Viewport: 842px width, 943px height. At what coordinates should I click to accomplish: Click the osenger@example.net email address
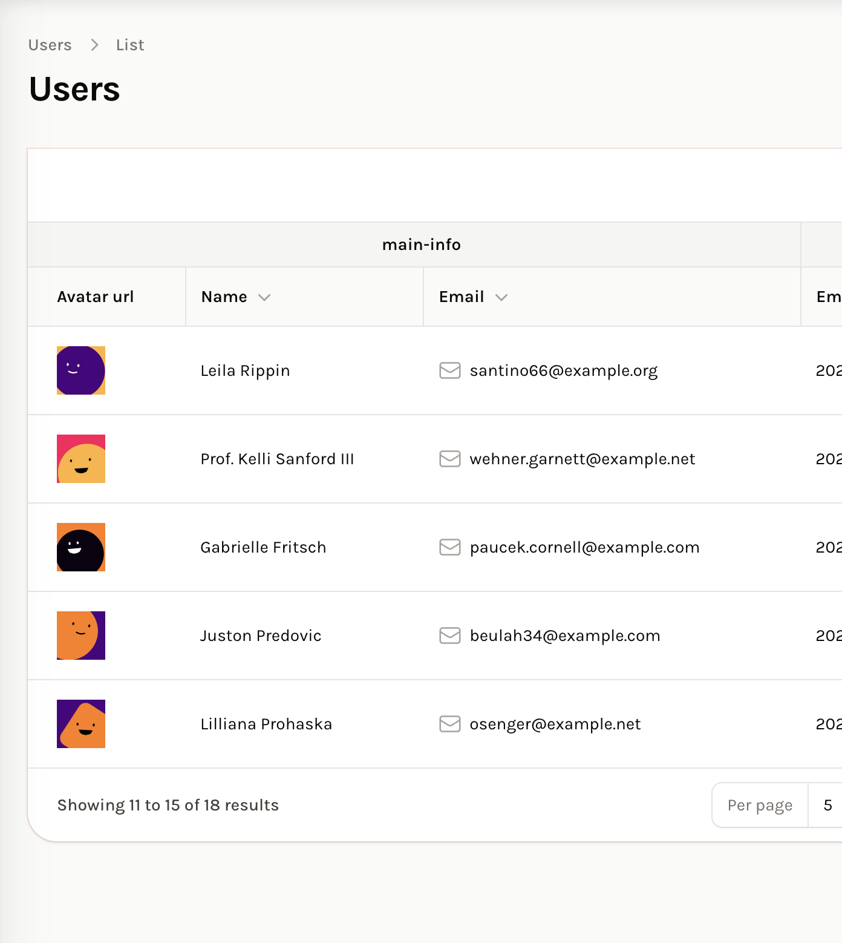[x=555, y=724]
